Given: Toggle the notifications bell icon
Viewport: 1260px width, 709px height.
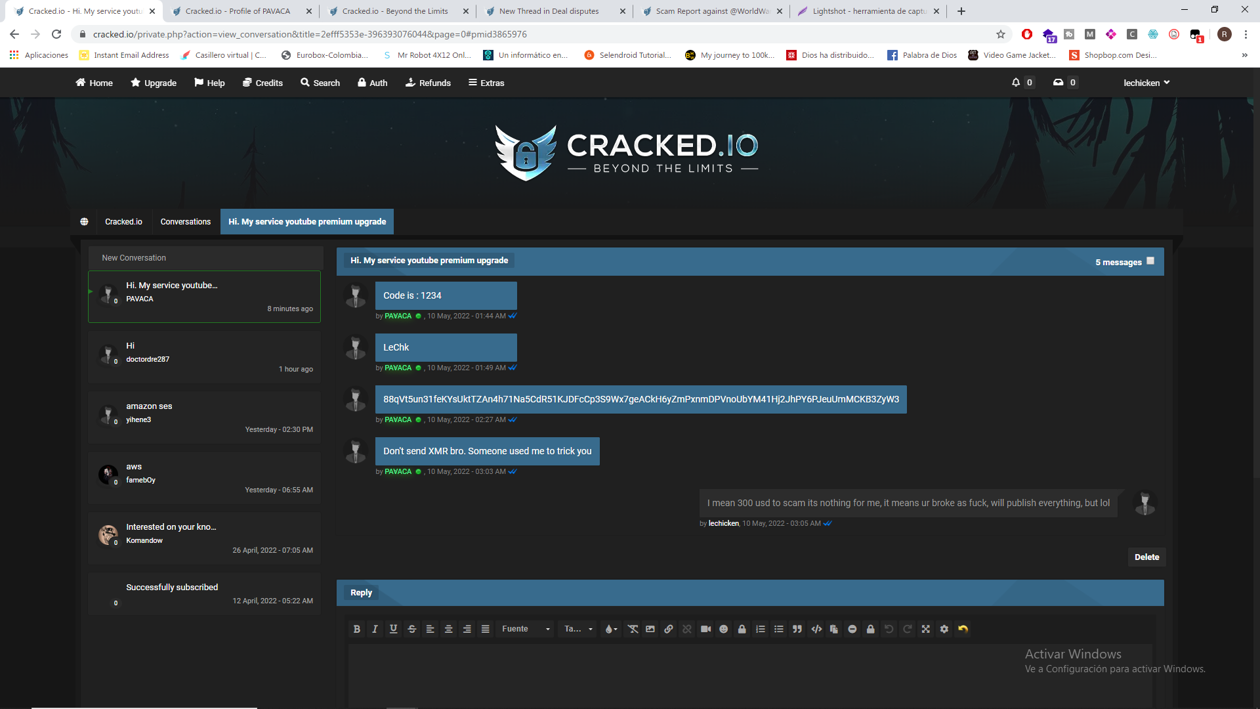Looking at the screenshot, I should pos(1015,82).
